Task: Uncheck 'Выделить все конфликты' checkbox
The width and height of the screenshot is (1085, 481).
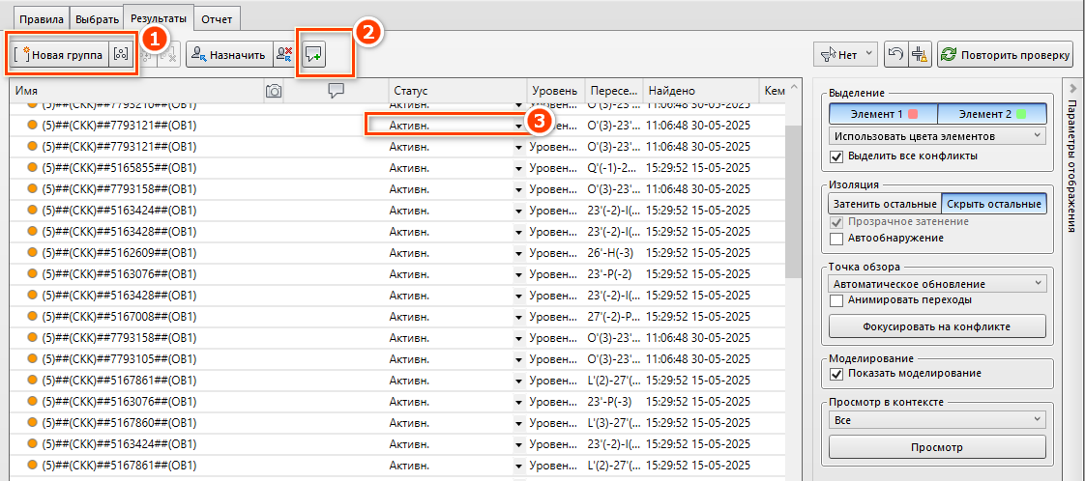Action: [837, 156]
